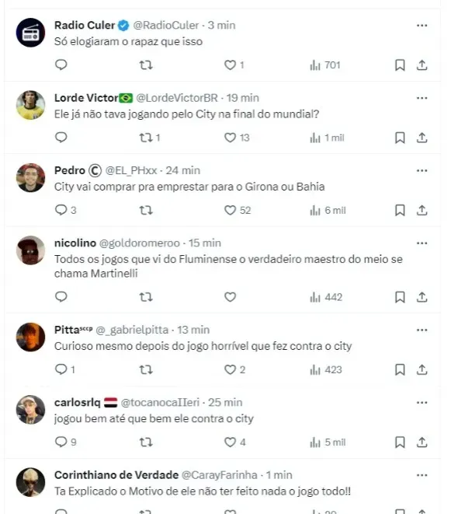Open more options on Corinthiano de Verdade tweet
Image resolution: width=451 pixels, height=514 pixels.
422,475
